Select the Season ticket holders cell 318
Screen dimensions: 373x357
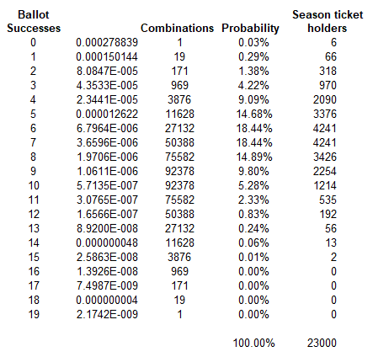point(328,71)
